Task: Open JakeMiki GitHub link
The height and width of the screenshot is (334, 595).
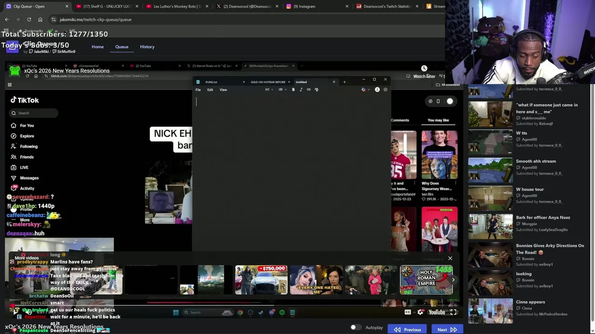Action: (39, 51)
